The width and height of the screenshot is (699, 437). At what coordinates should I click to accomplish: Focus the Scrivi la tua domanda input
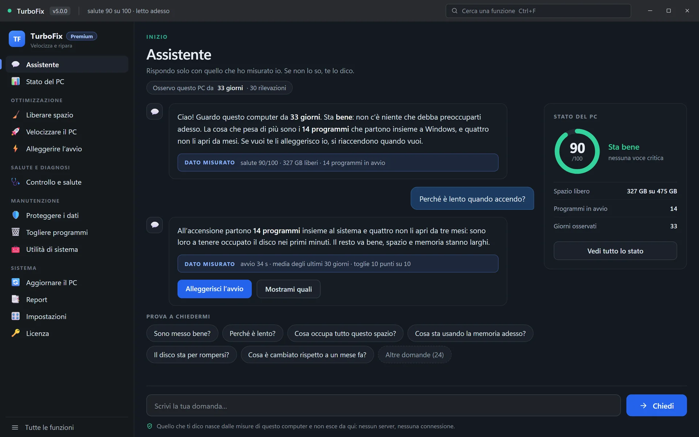(x=383, y=406)
